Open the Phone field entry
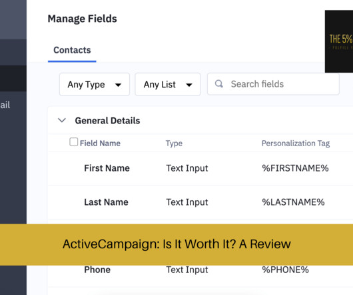The height and width of the screenshot is (295, 353). 97,270
